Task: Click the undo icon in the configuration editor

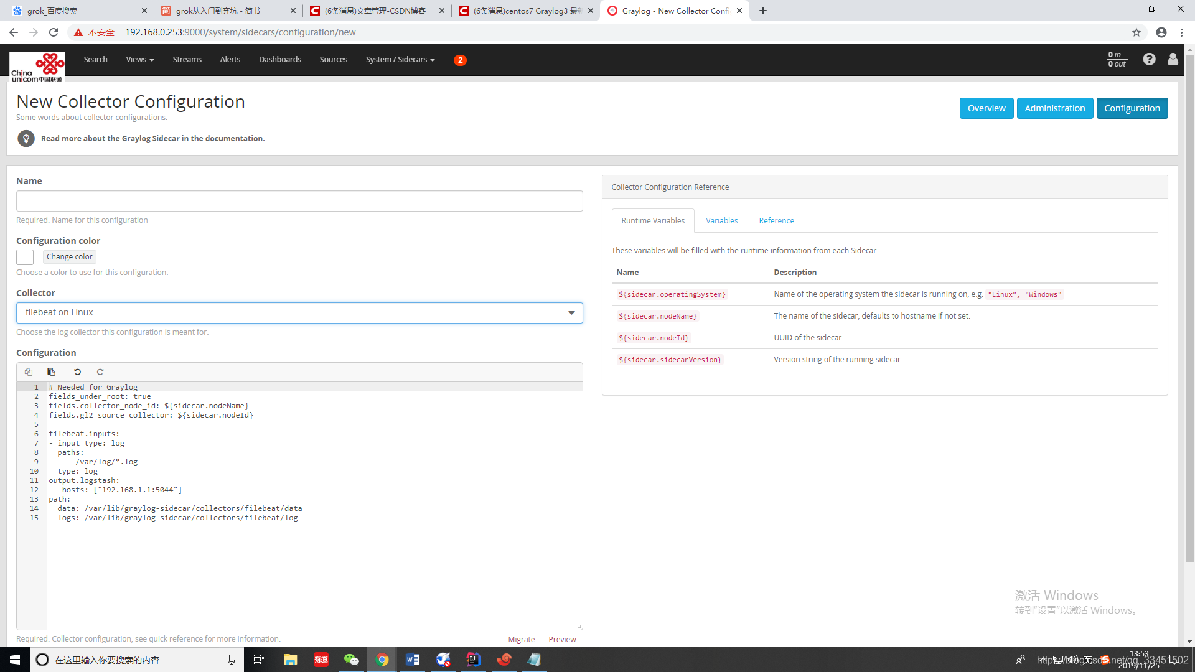Action: (78, 372)
